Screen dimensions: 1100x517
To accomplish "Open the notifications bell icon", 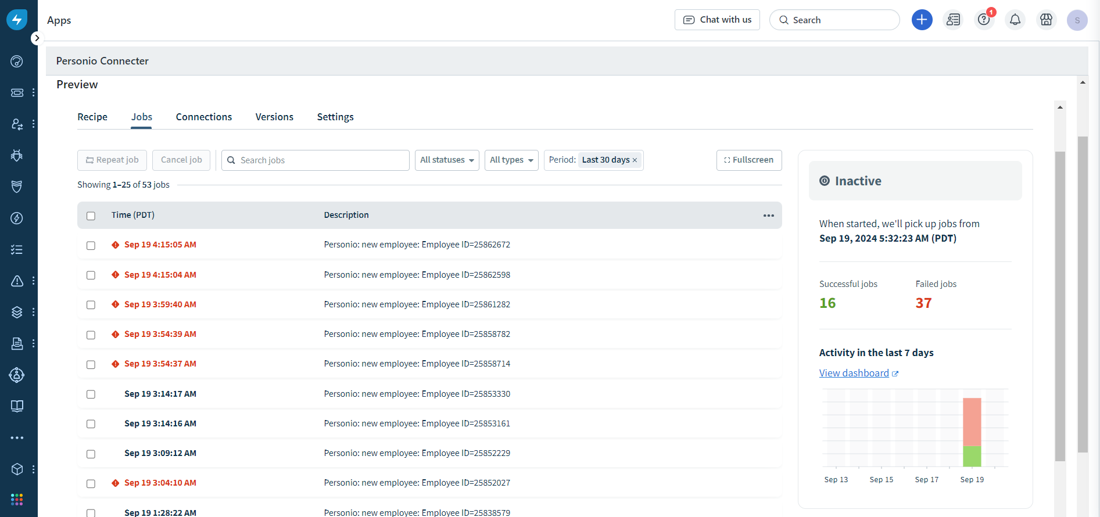I will coord(1015,20).
